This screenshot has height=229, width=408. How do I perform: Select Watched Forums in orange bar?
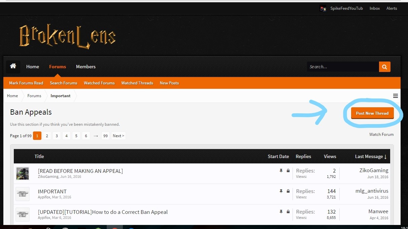[99, 83]
